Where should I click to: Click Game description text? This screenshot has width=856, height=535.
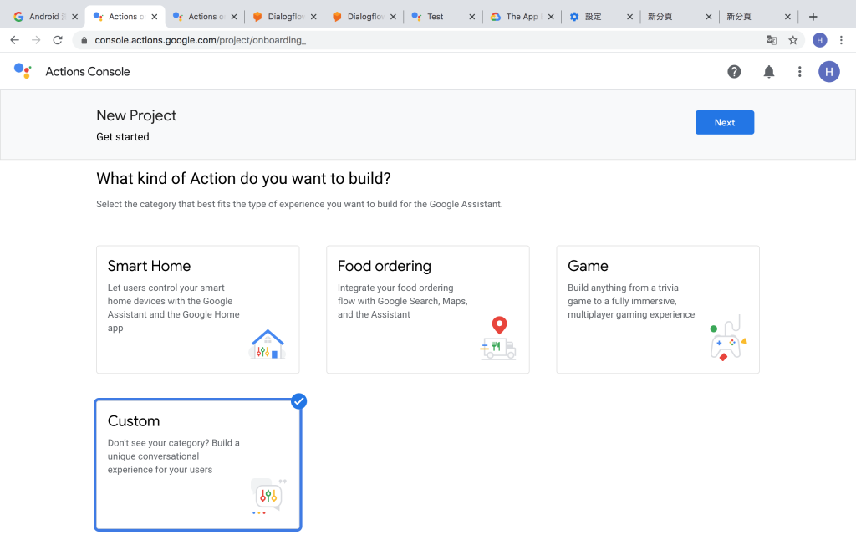click(x=631, y=301)
